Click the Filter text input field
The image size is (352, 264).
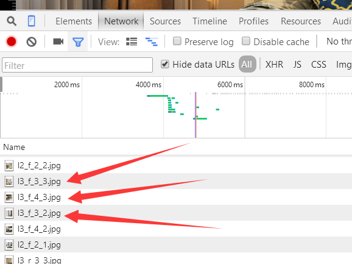[77, 65]
